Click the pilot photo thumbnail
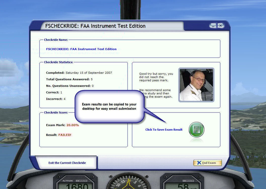The height and width of the screenshot is (189, 266). coord(196,85)
